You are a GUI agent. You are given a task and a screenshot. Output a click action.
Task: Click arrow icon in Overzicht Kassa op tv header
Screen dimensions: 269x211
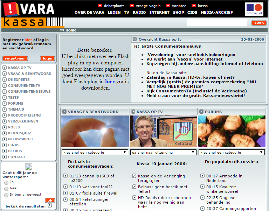pyautogui.click(x=135, y=39)
